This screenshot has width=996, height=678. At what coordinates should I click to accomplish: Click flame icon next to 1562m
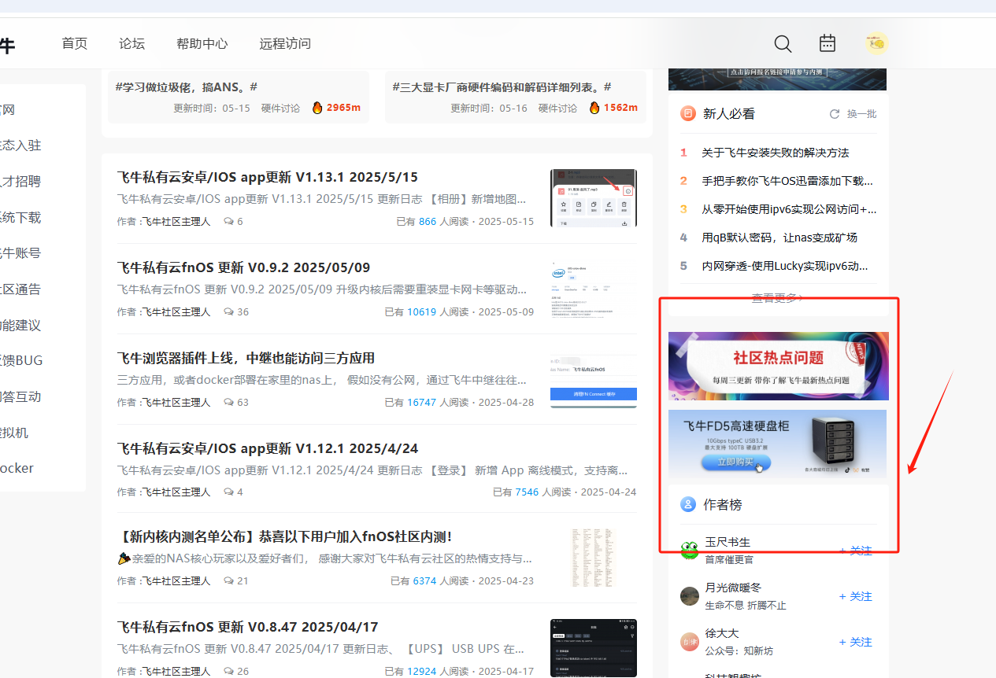[x=594, y=108]
